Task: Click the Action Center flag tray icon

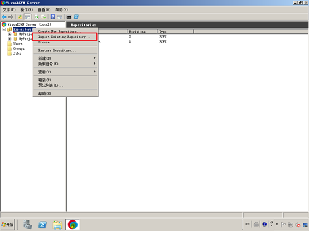Action: (283, 224)
